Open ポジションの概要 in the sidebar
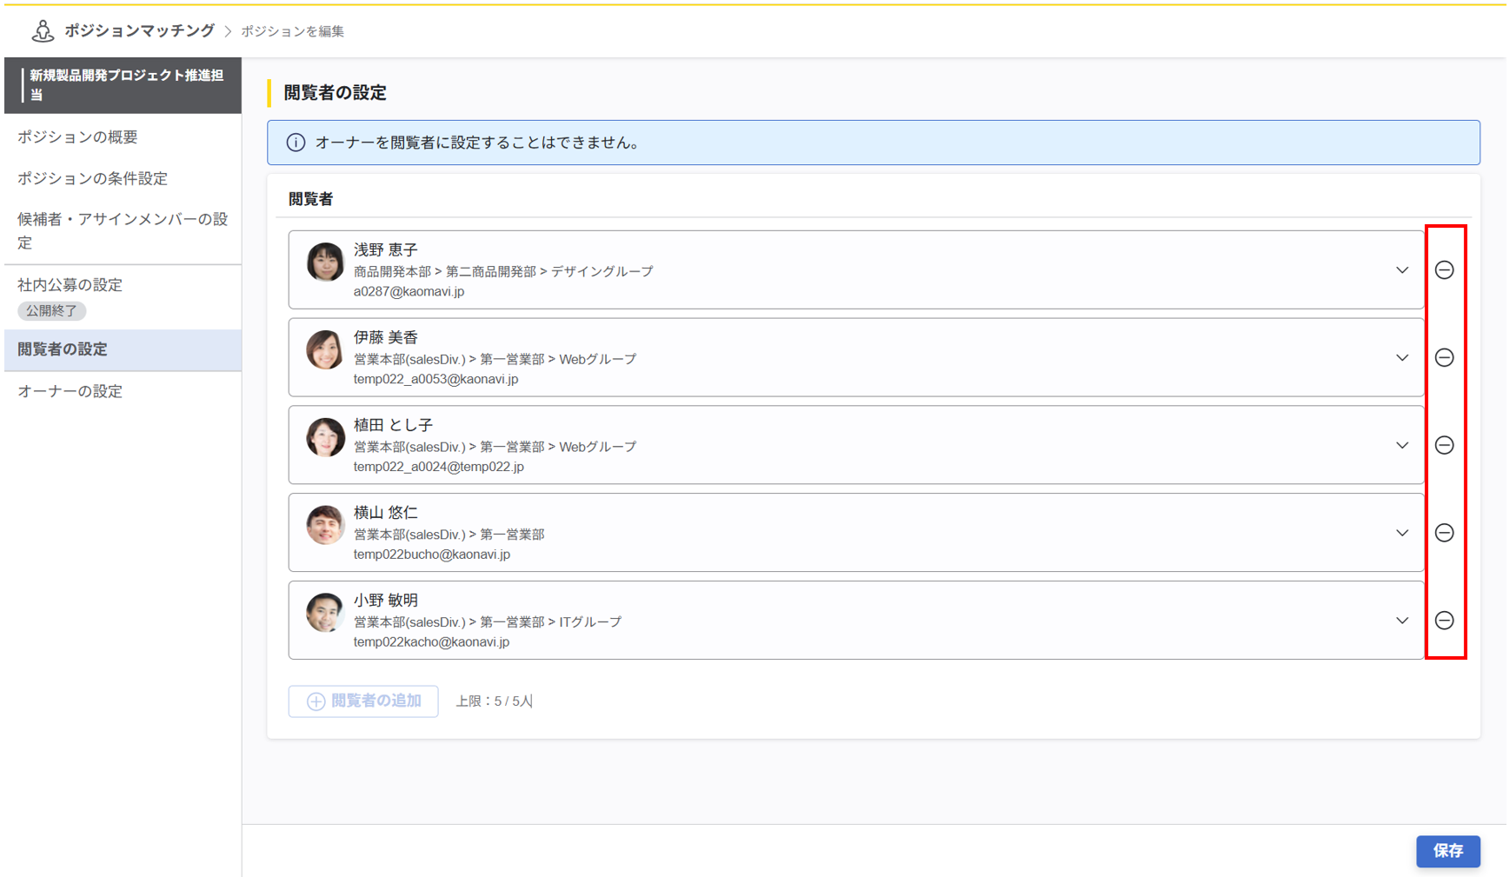1509x877 pixels. [77, 136]
